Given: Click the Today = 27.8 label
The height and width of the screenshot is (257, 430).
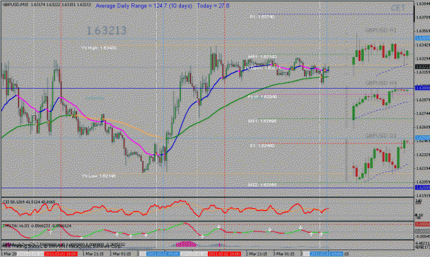Looking at the screenshot, I should pyautogui.click(x=213, y=5).
